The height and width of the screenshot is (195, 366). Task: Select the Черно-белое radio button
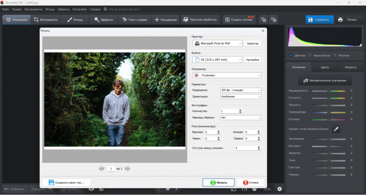click(x=310, y=55)
